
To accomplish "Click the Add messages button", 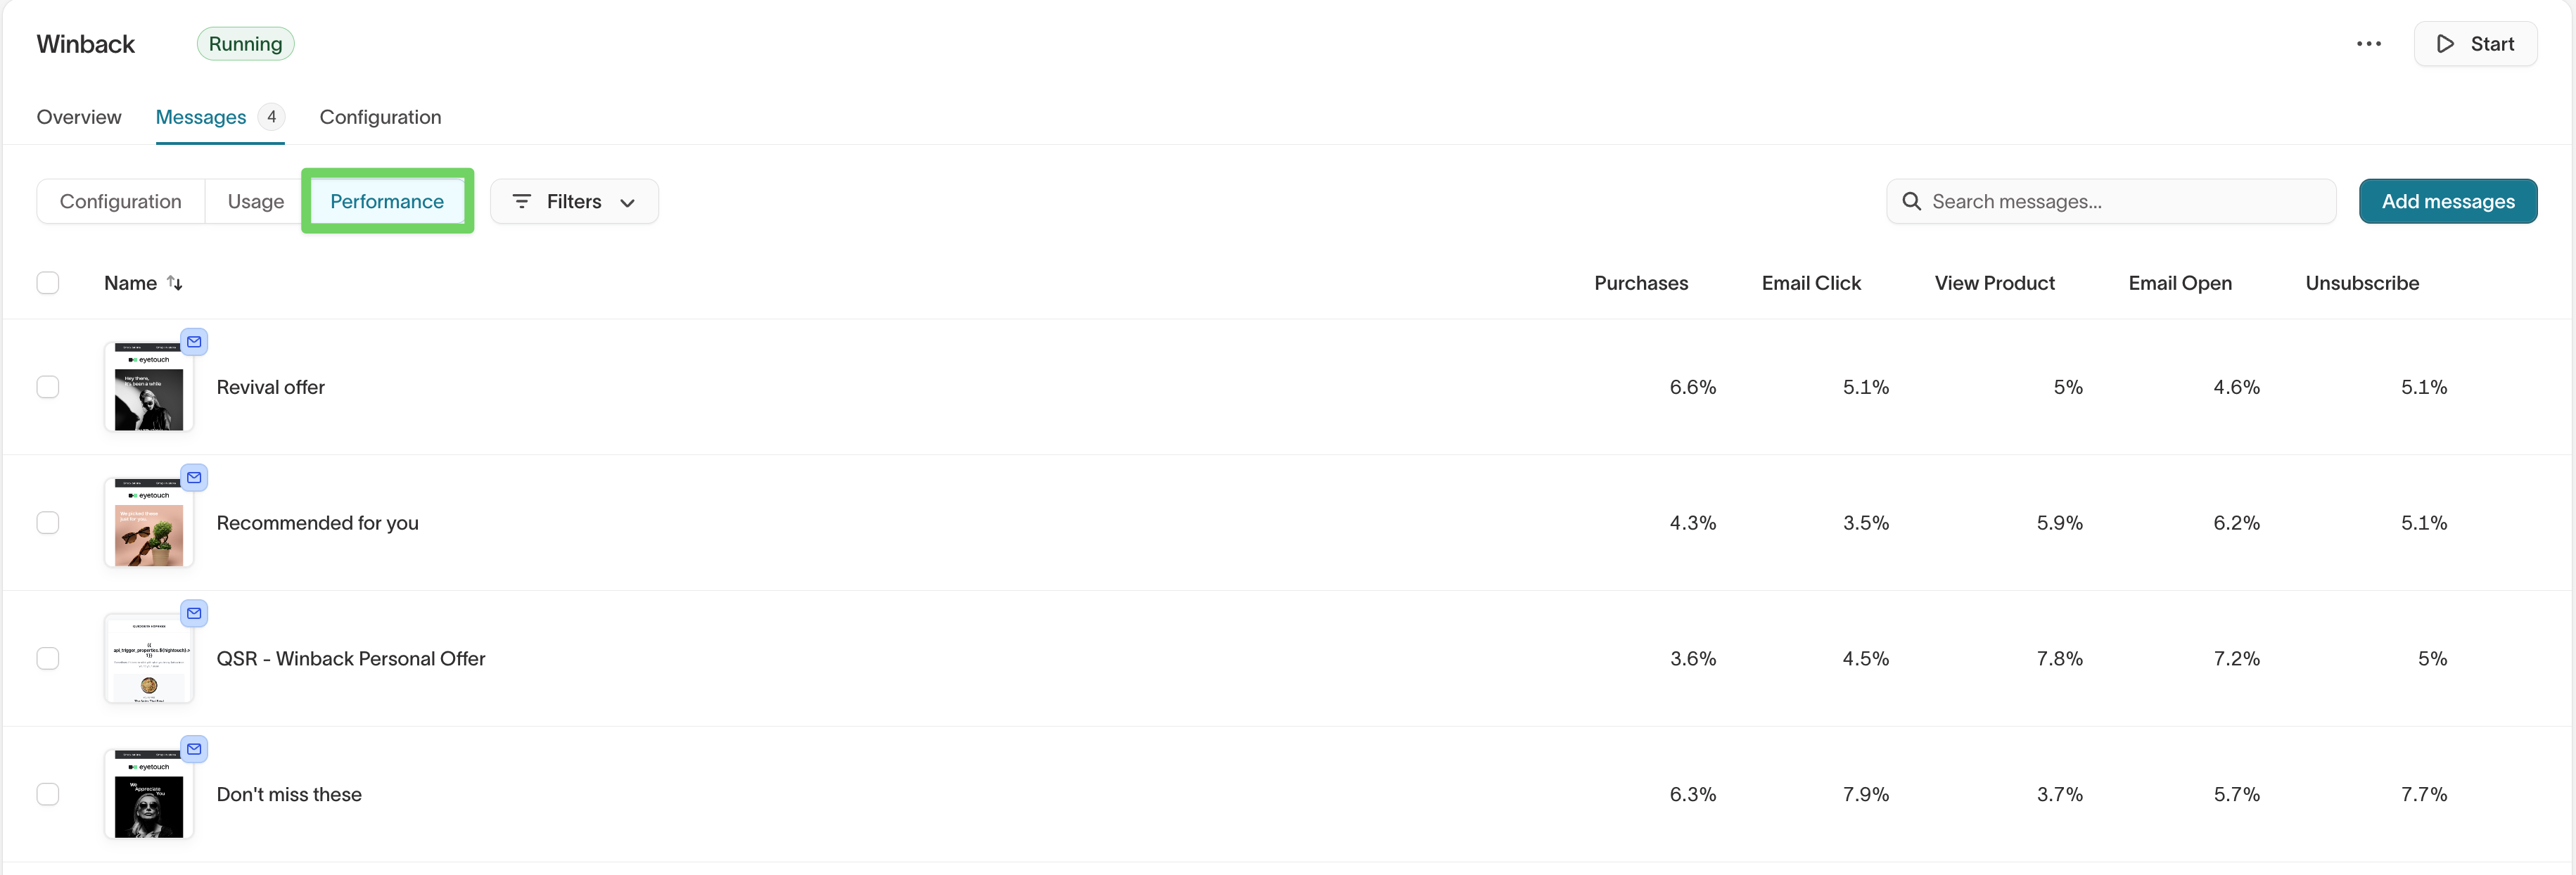I will tap(2447, 201).
